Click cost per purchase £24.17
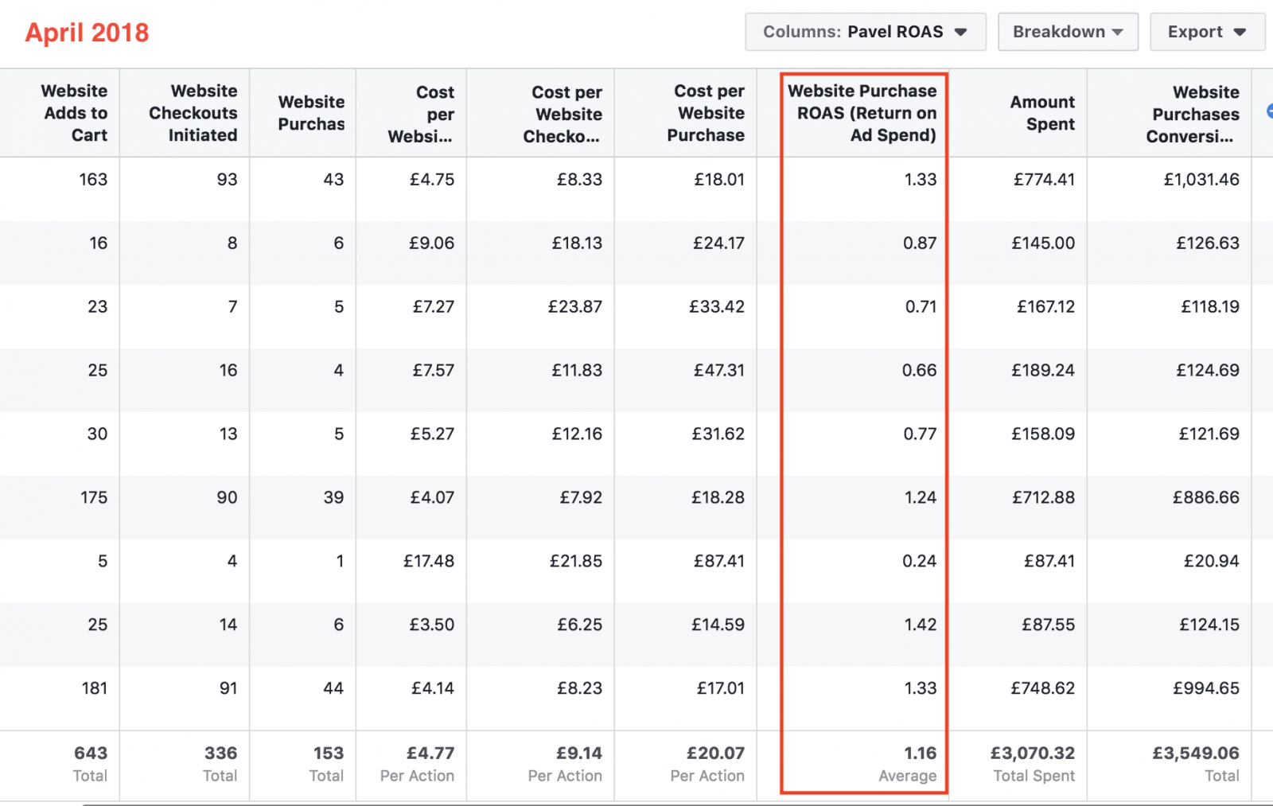 tap(718, 243)
